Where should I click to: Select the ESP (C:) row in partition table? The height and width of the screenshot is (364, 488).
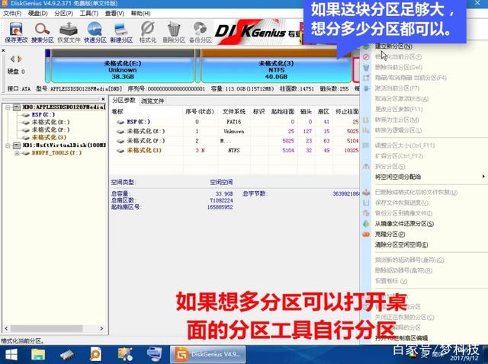(235, 122)
